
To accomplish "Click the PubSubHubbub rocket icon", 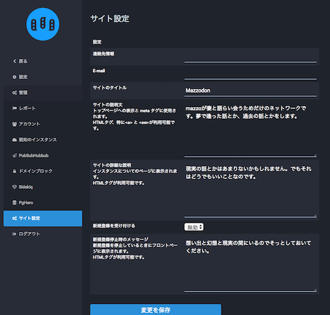I will coord(14,156).
